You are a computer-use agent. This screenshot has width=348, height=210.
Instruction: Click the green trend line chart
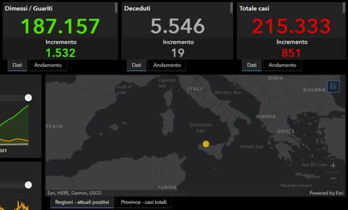(x=14, y=124)
